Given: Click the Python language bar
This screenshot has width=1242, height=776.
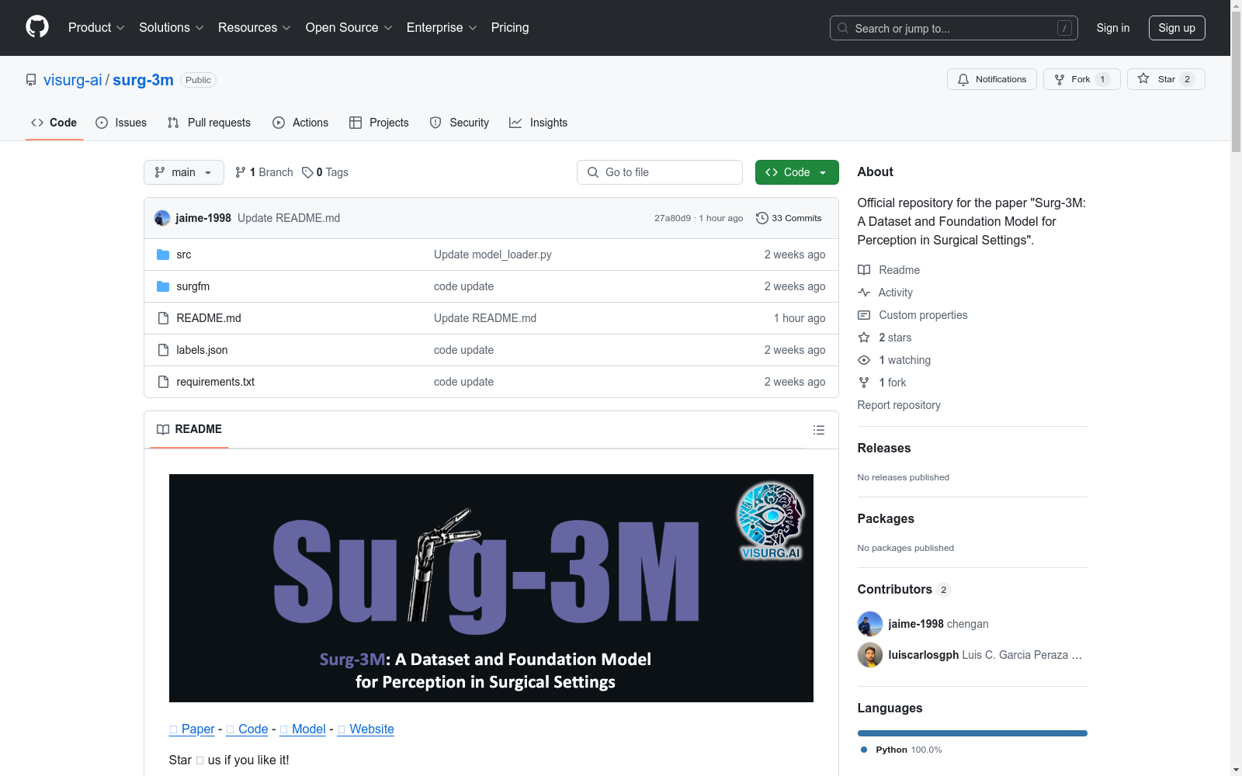Looking at the screenshot, I should 973,733.
